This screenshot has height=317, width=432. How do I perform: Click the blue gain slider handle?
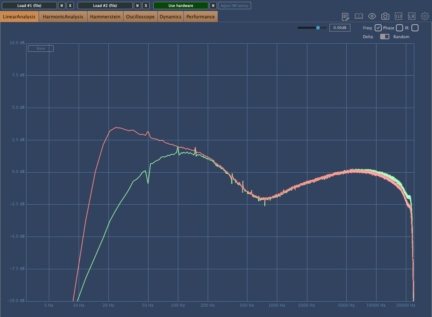click(x=318, y=28)
